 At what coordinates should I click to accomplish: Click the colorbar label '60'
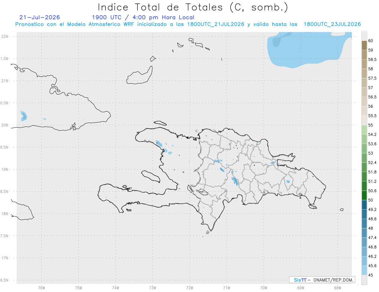coord(371,41)
